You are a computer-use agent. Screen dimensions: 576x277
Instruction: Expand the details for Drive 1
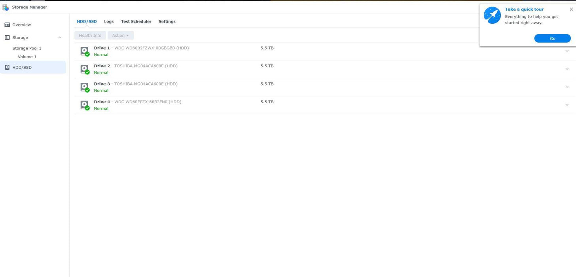(x=567, y=51)
